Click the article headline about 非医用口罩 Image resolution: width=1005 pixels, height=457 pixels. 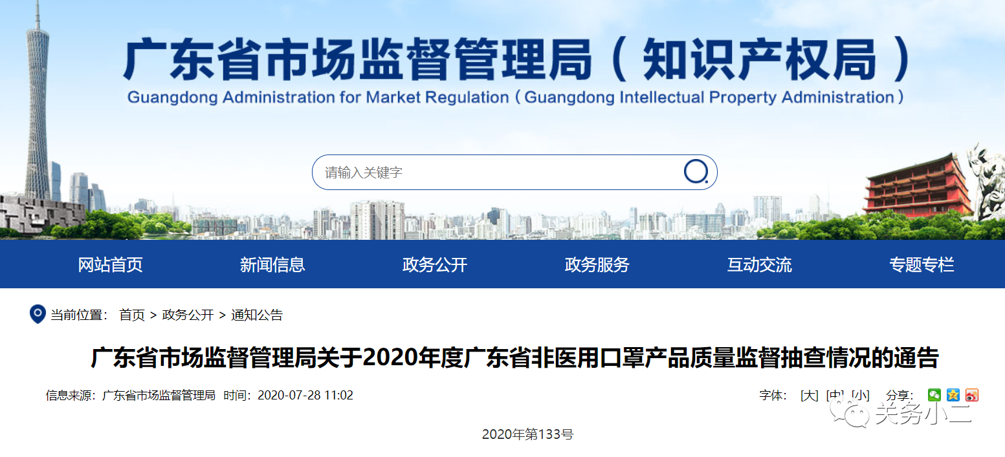(x=515, y=357)
